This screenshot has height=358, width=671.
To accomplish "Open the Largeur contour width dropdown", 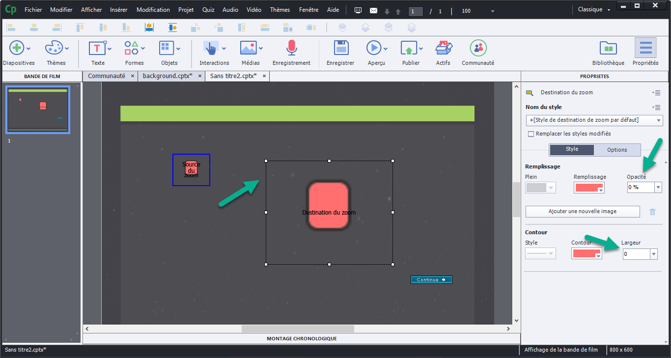I will [x=653, y=254].
